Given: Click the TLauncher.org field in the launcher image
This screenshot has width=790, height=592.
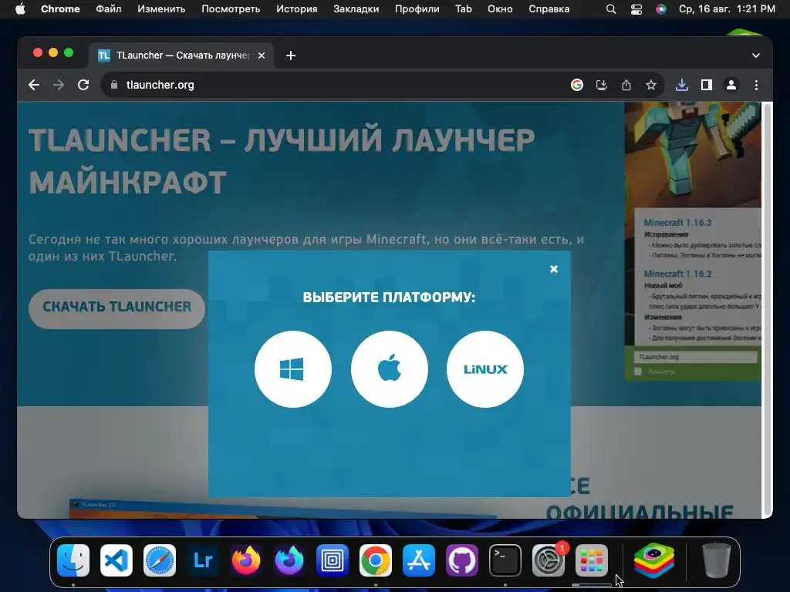Looking at the screenshot, I should pyautogui.click(x=695, y=357).
